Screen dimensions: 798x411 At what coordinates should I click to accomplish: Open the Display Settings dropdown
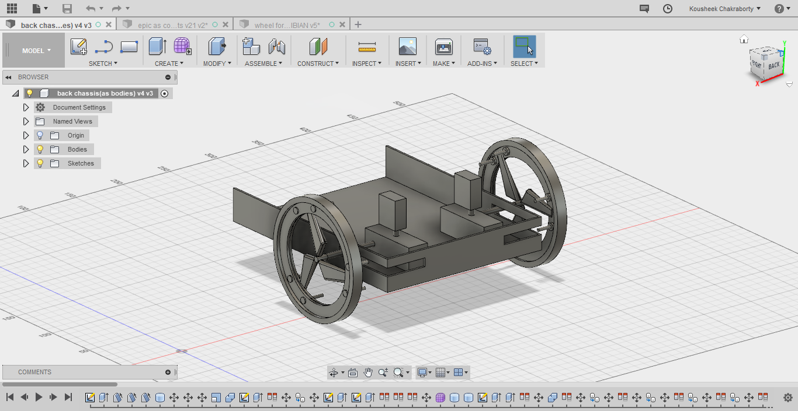[423, 372]
